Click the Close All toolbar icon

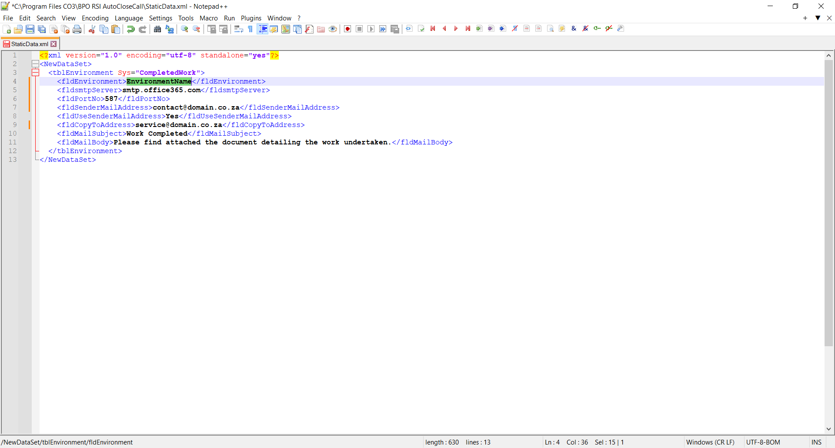[66, 29]
